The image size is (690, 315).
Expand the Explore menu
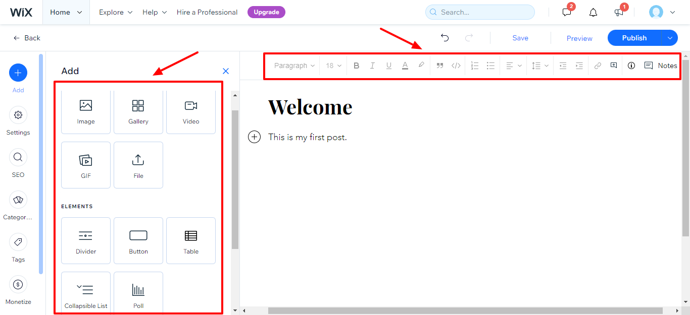point(116,12)
